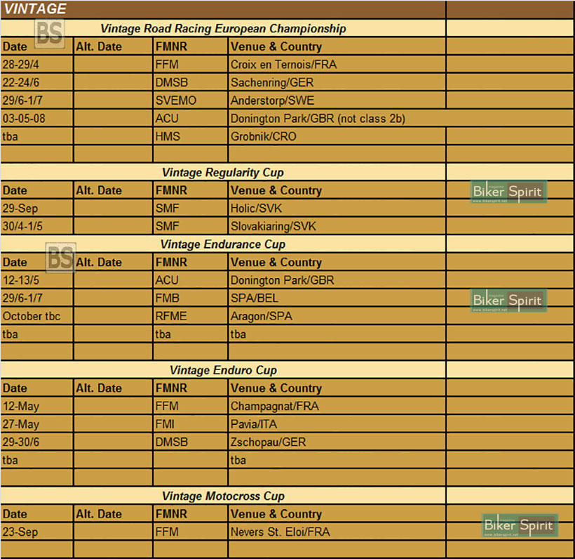Click the Sachsenring/GER venue cell
The width and height of the screenshot is (575, 559).
tap(272, 82)
